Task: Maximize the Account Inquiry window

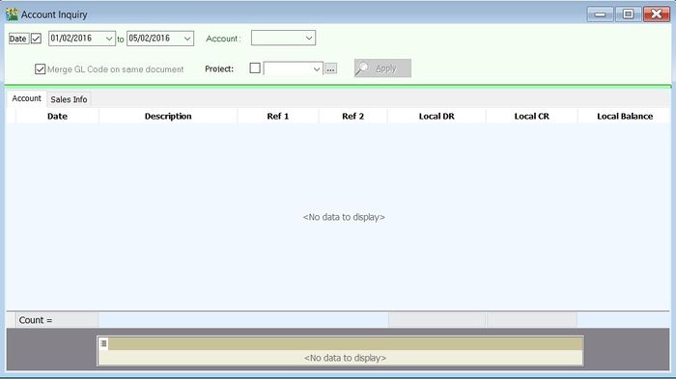Action: 628,14
